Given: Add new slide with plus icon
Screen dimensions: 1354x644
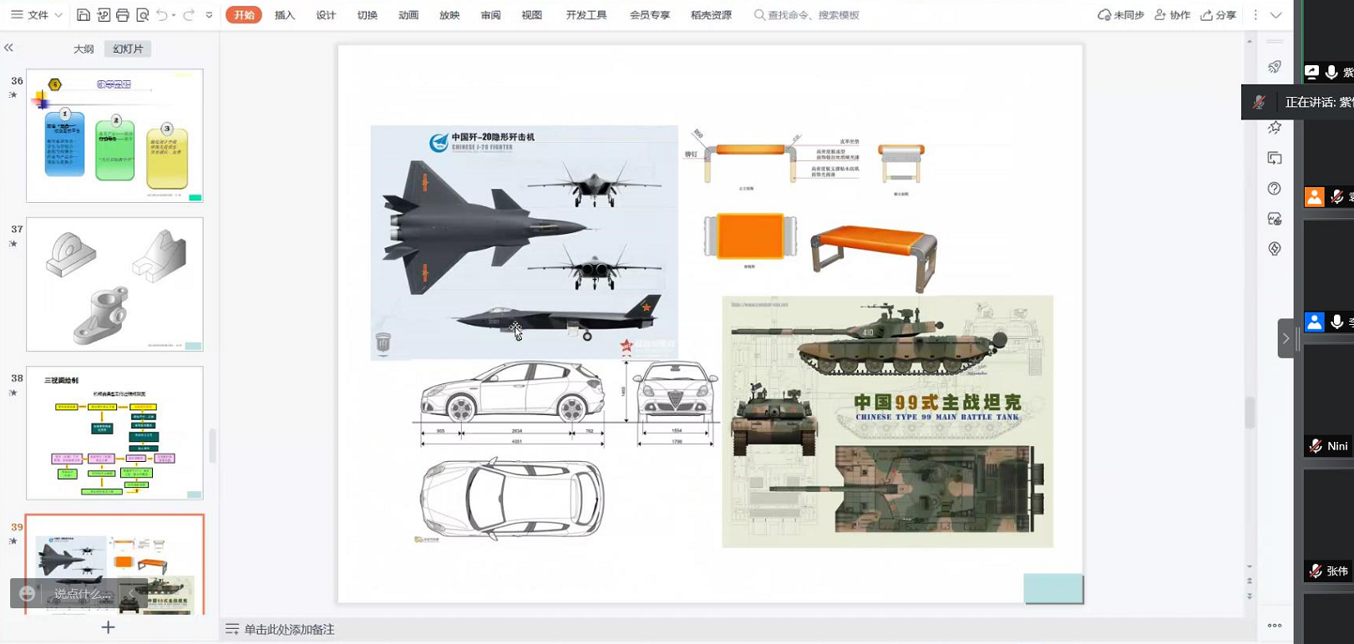Looking at the screenshot, I should coord(108,627).
